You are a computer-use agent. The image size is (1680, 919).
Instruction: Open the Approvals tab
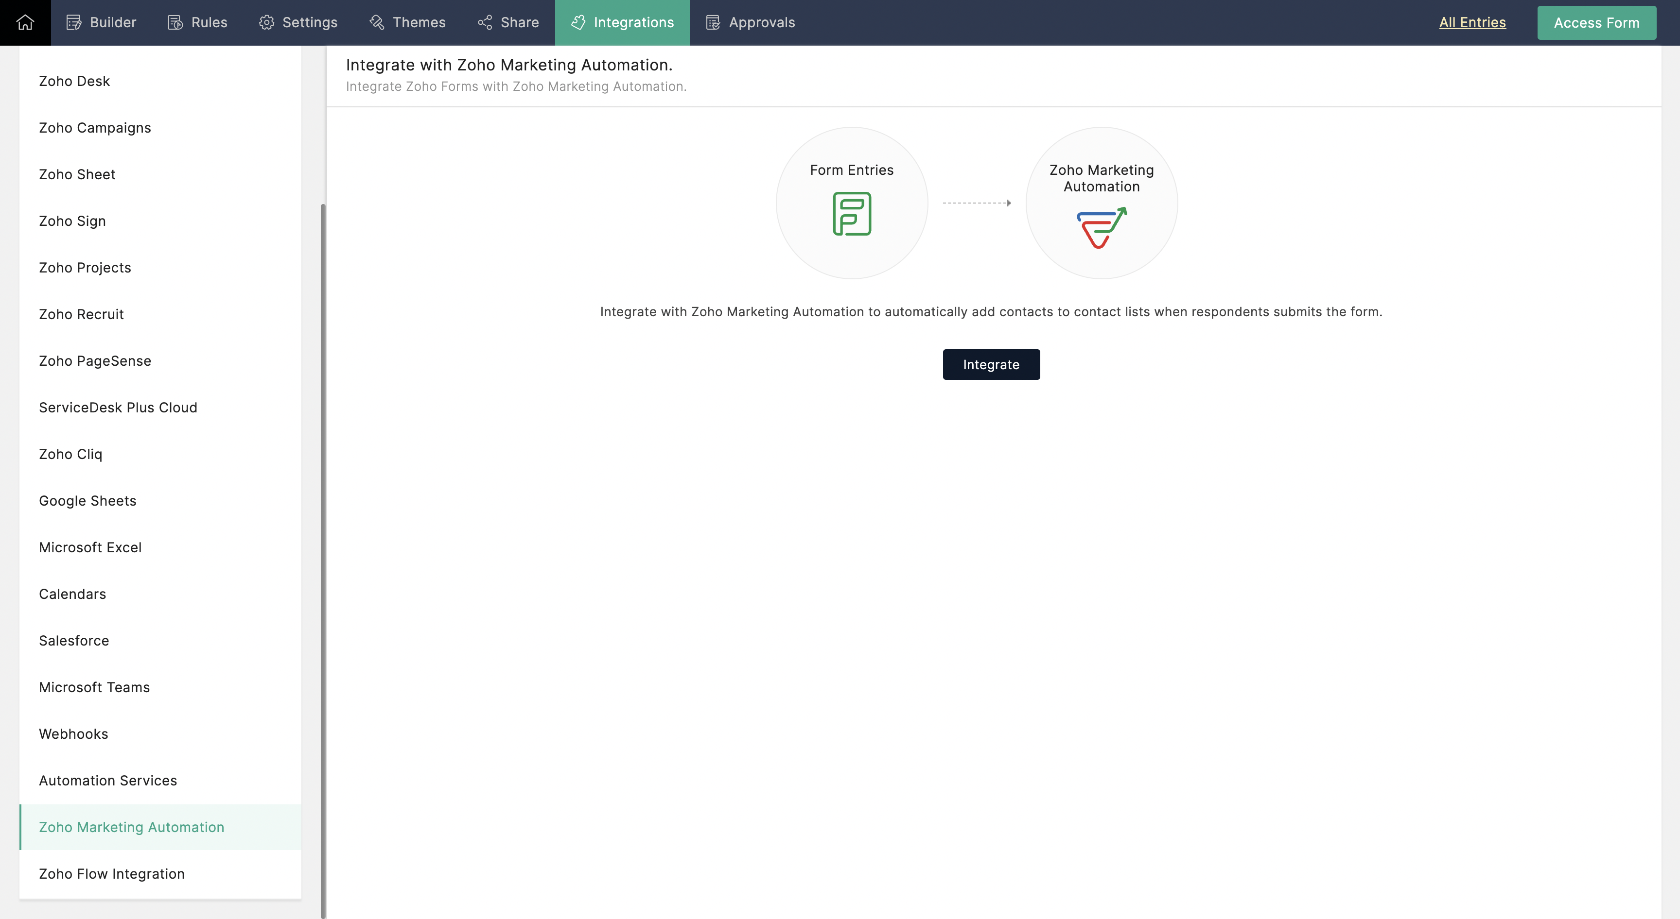tap(751, 22)
